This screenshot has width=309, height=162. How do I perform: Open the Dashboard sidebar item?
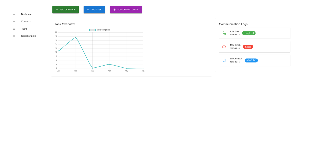(27, 14)
